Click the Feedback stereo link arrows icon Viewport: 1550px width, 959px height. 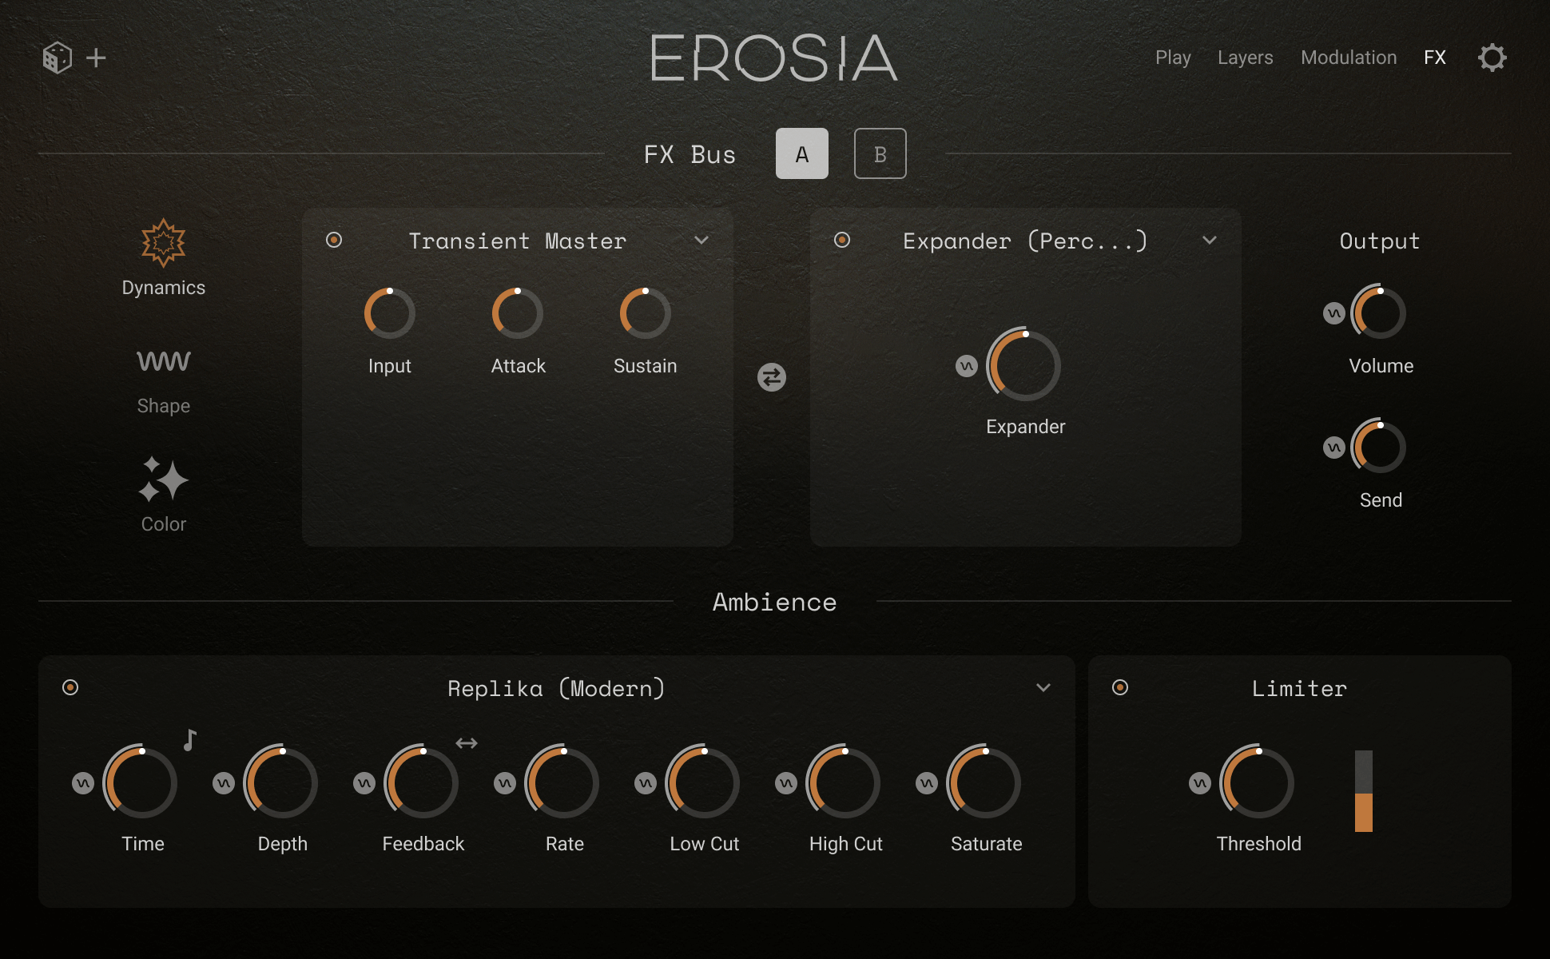click(467, 743)
